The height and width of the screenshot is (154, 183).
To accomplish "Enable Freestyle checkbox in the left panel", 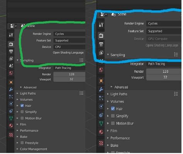I will [x=22, y=143].
